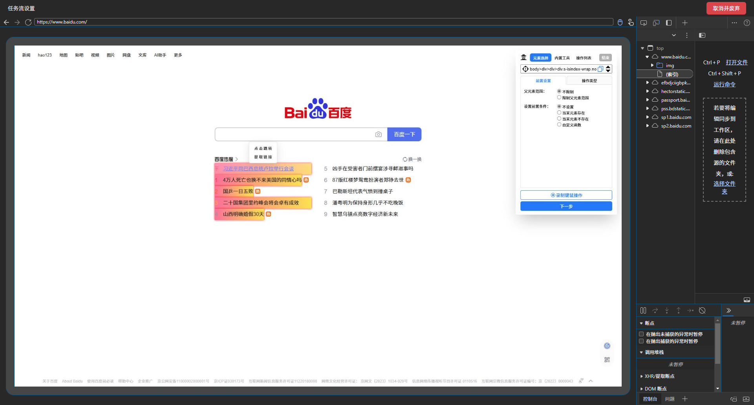Click the URL address bar
754x405 pixels.
(324, 22)
